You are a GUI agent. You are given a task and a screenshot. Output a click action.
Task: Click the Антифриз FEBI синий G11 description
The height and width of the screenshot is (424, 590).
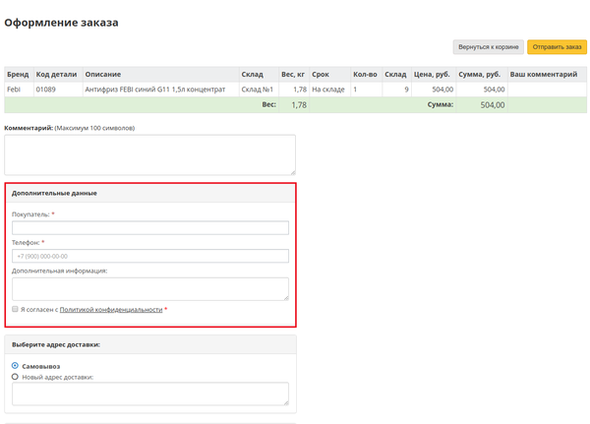155,90
